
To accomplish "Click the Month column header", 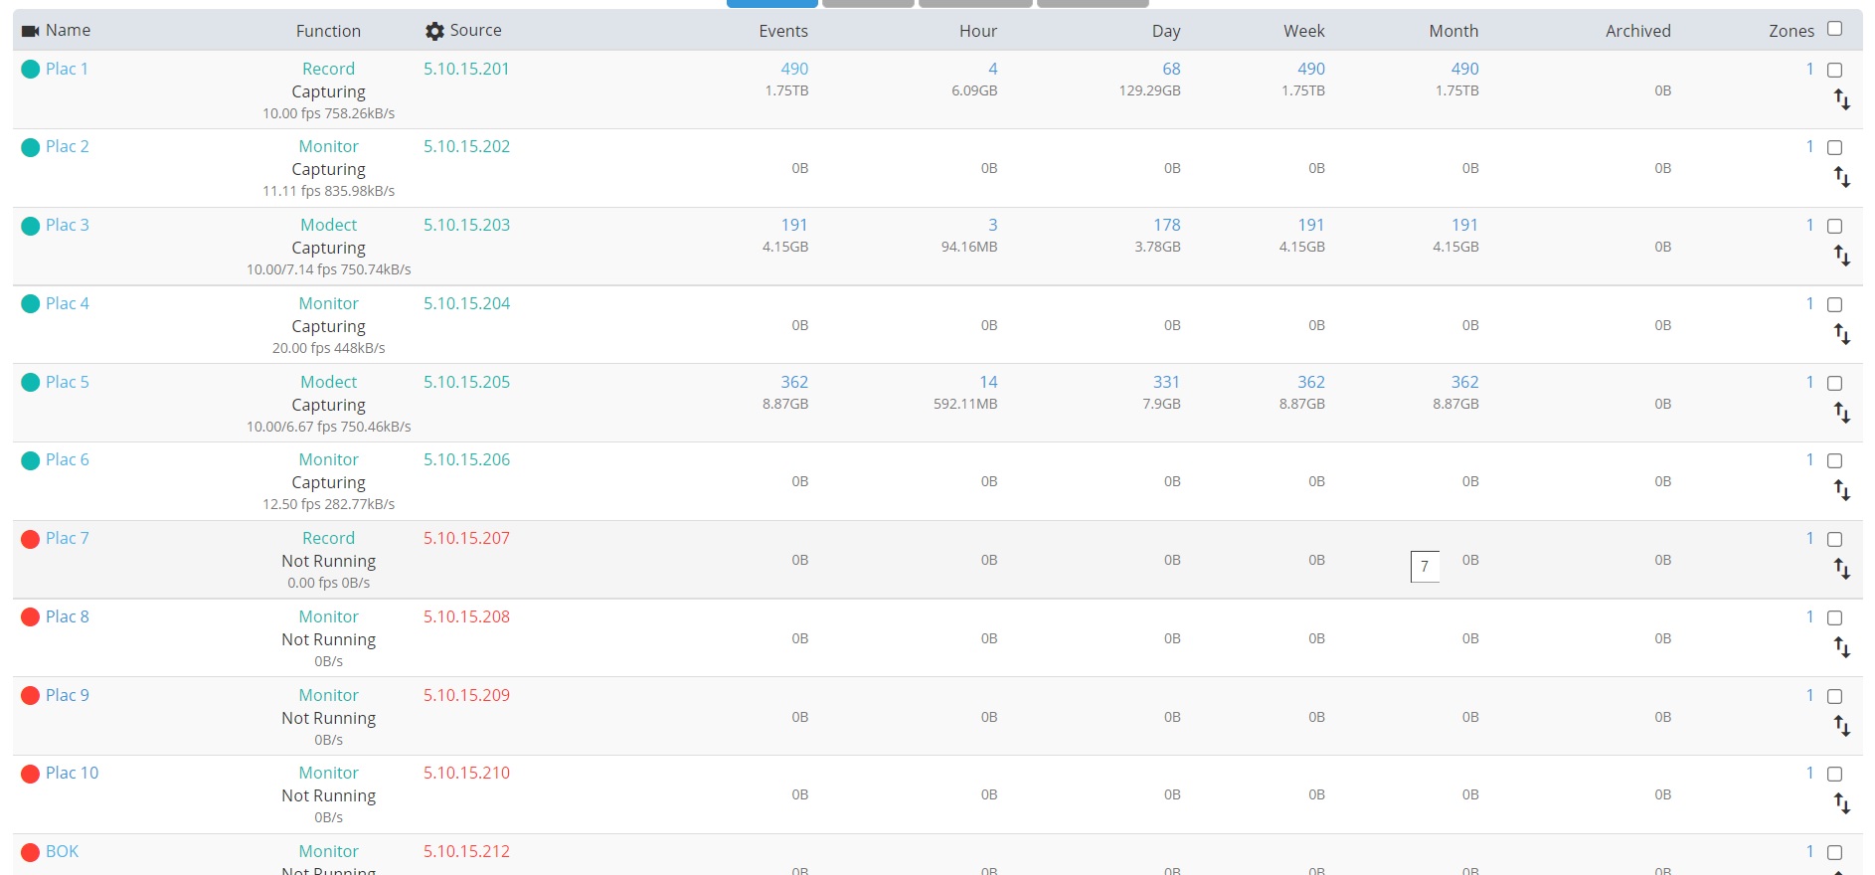I will [x=1453, y=31].
